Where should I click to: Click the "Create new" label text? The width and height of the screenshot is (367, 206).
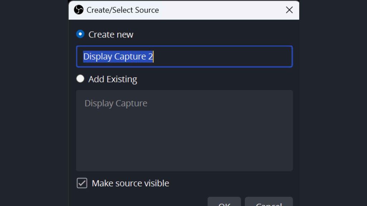tap(111, 35)
